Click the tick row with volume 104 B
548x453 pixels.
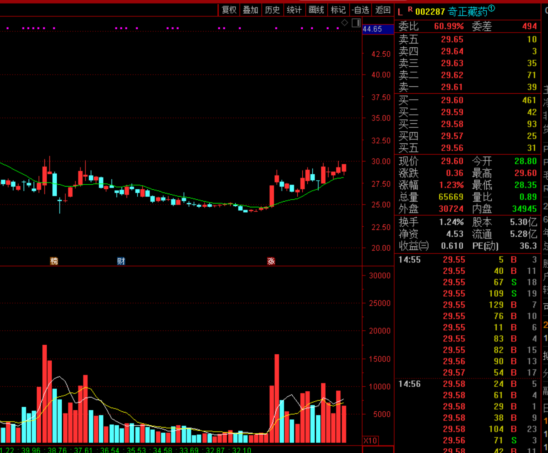tap(468, 429)
